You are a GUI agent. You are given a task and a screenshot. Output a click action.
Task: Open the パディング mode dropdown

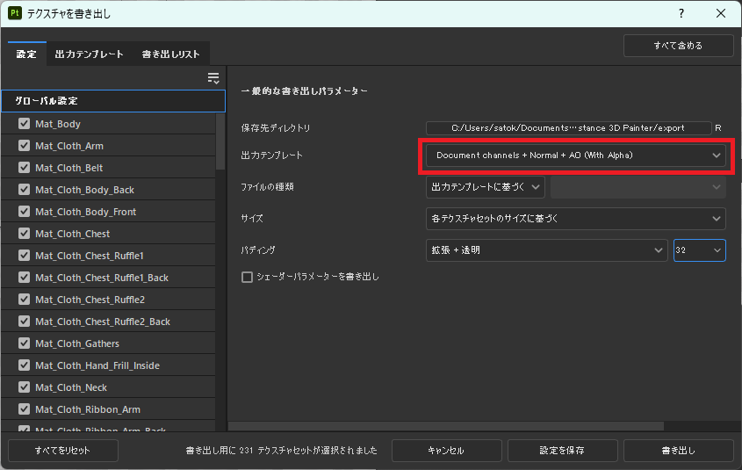546,250
